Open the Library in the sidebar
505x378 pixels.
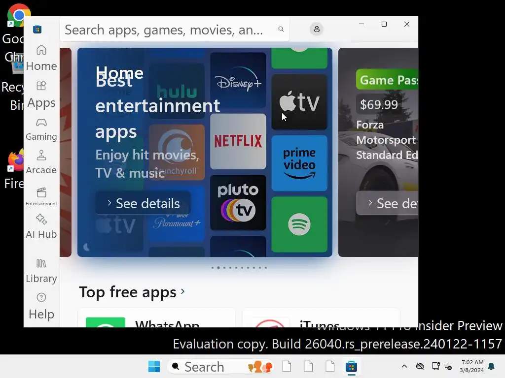(41, 271)
